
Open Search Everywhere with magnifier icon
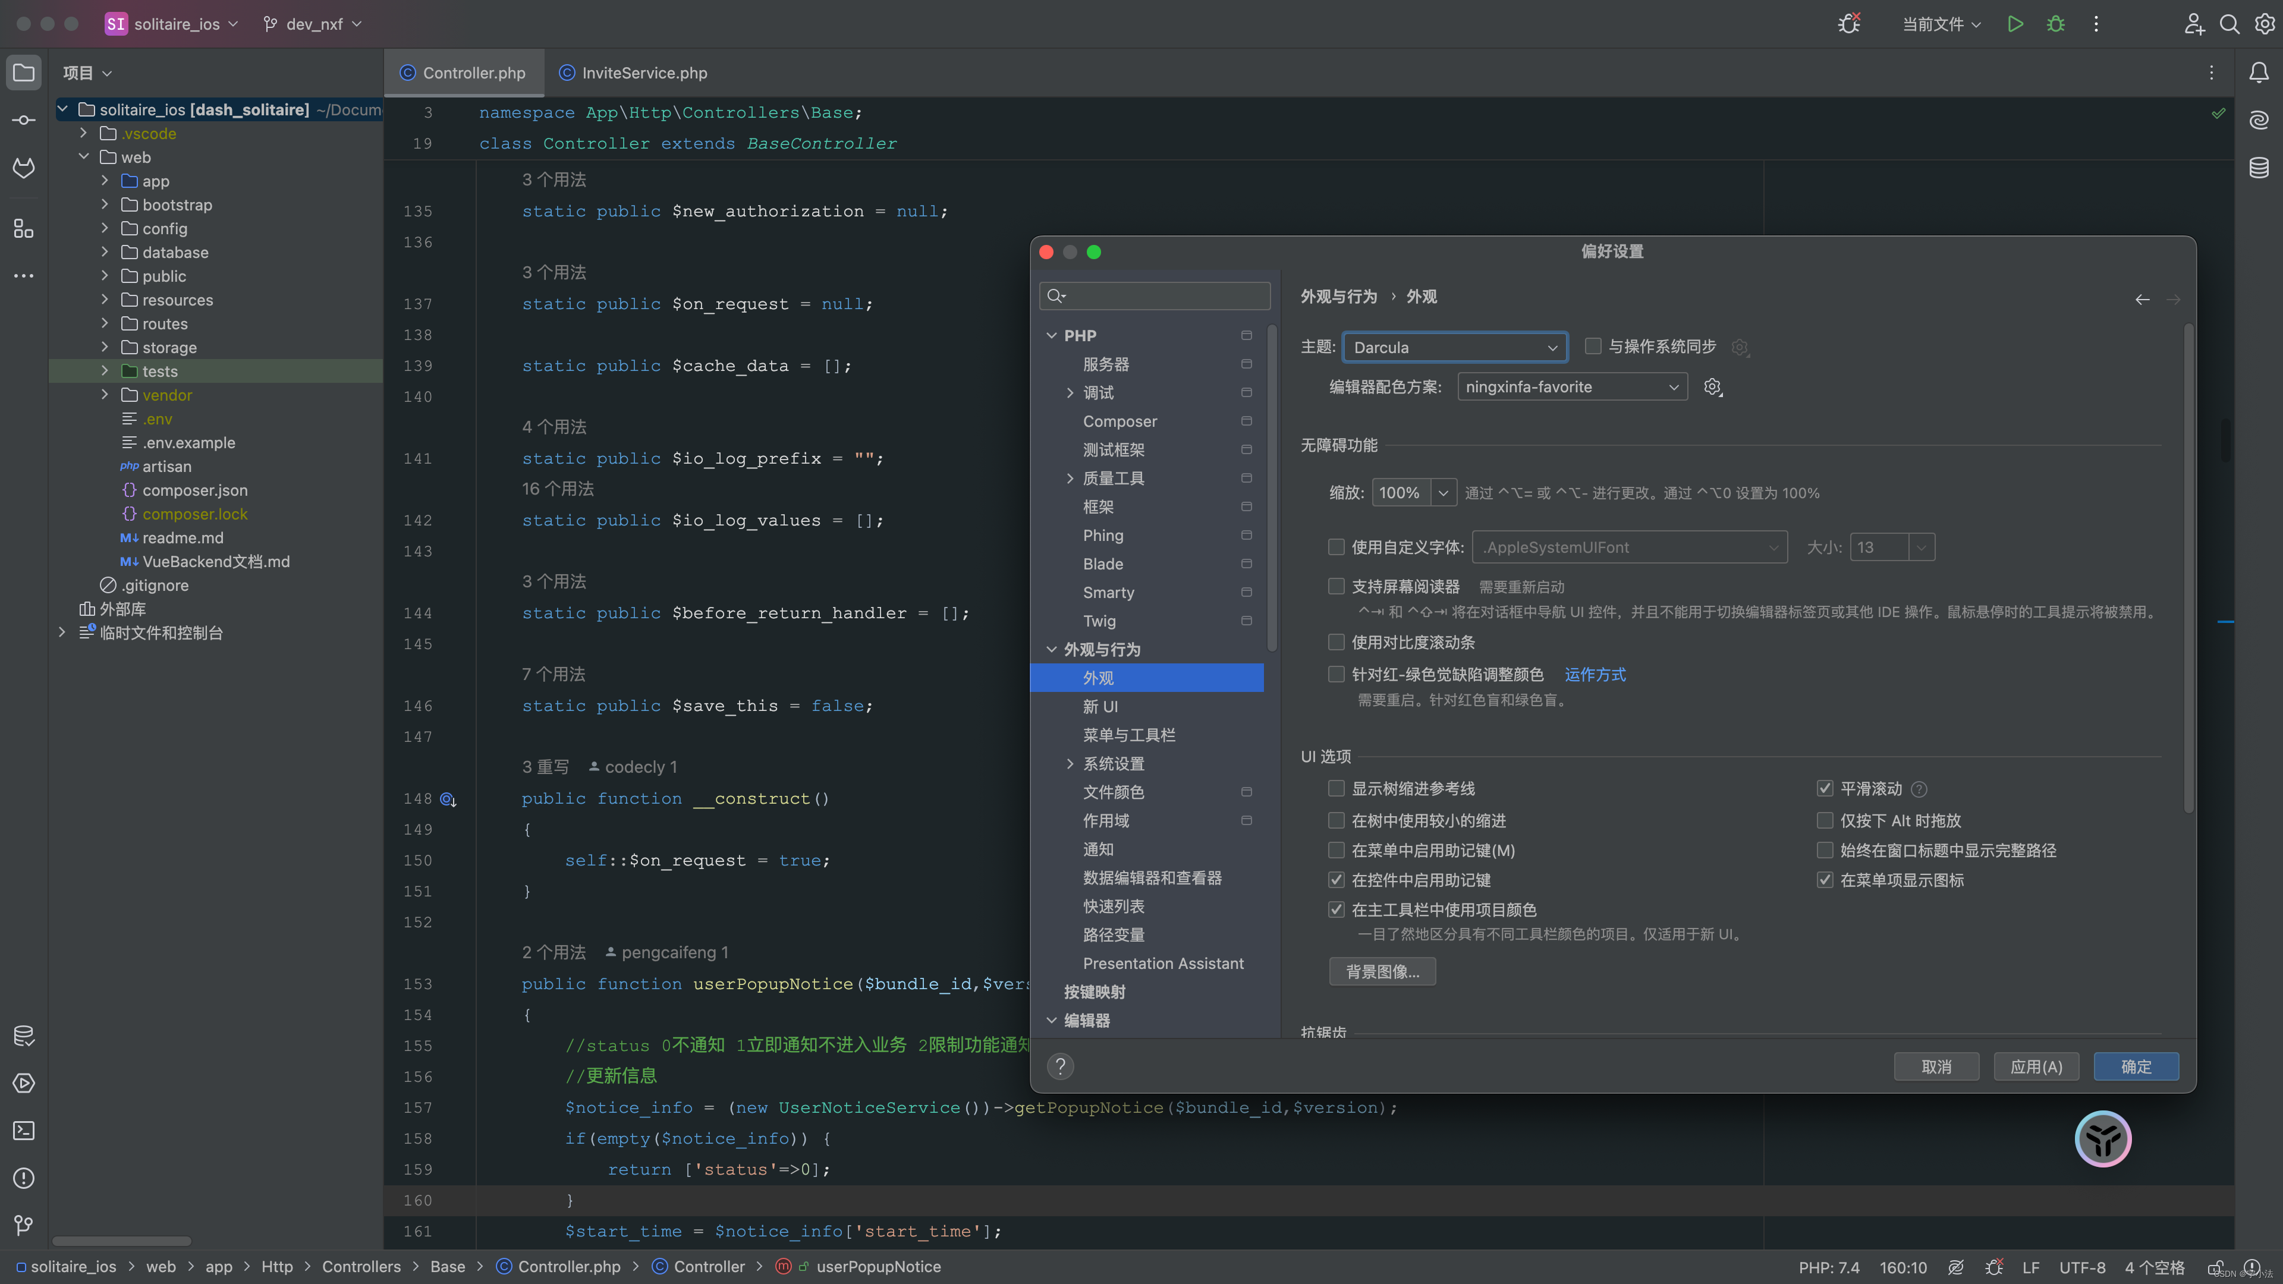pos(2230,24)
